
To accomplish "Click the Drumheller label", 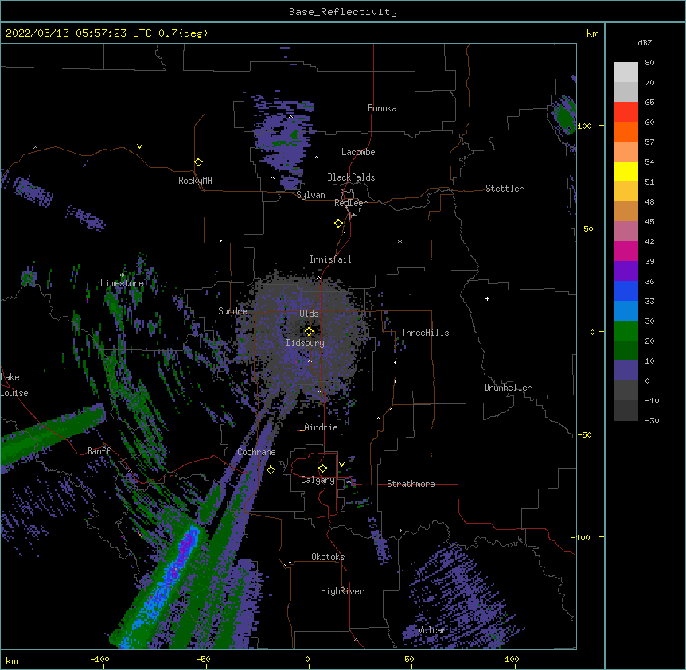I will coord(508,388).
